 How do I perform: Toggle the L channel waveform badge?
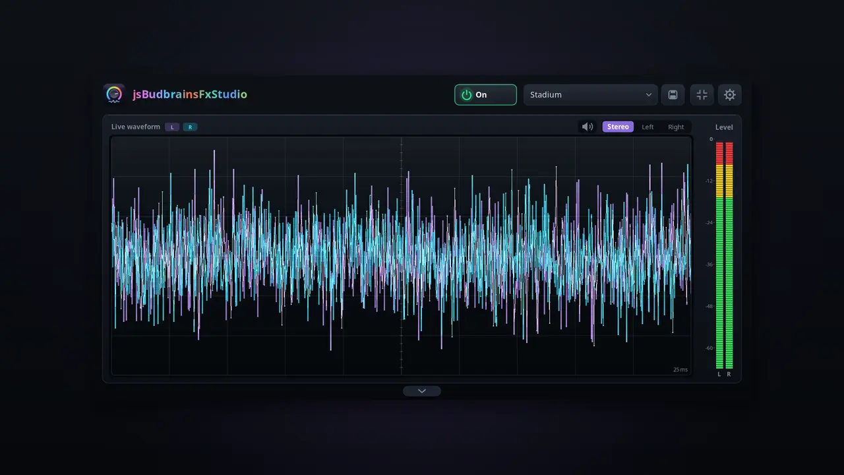pos(172,127)
